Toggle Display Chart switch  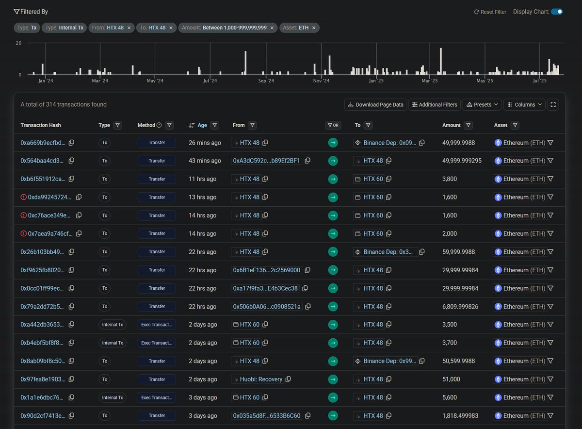pyautogui.click(x=557, y=12)
